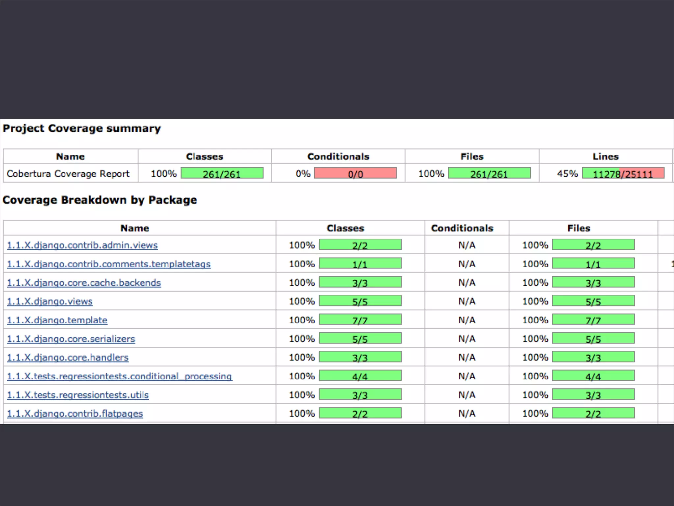This screenshot has height=506, width=674.
Task: Click the Conditionals header in package breakdown table
Action: (462, 228)
